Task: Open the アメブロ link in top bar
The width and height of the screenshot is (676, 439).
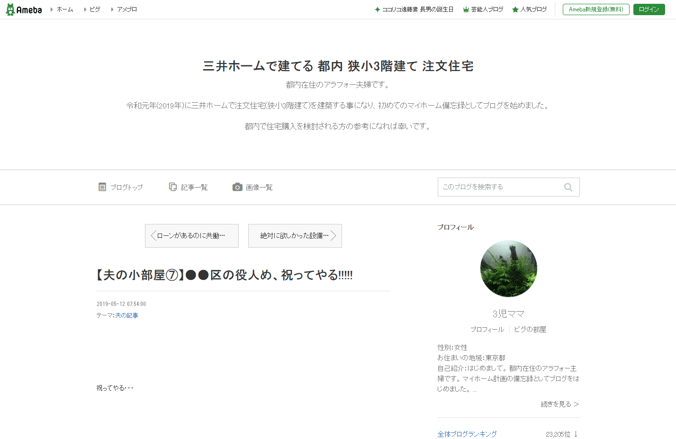Action: pyautogui.click(x=127, y=9)
